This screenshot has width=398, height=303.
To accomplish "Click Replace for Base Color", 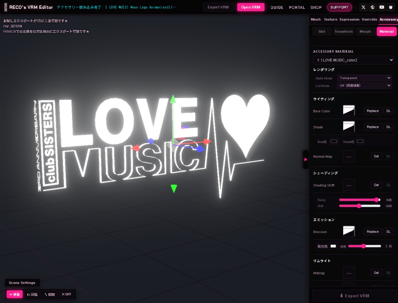I will pyautogui.click(x=373, y=111).
